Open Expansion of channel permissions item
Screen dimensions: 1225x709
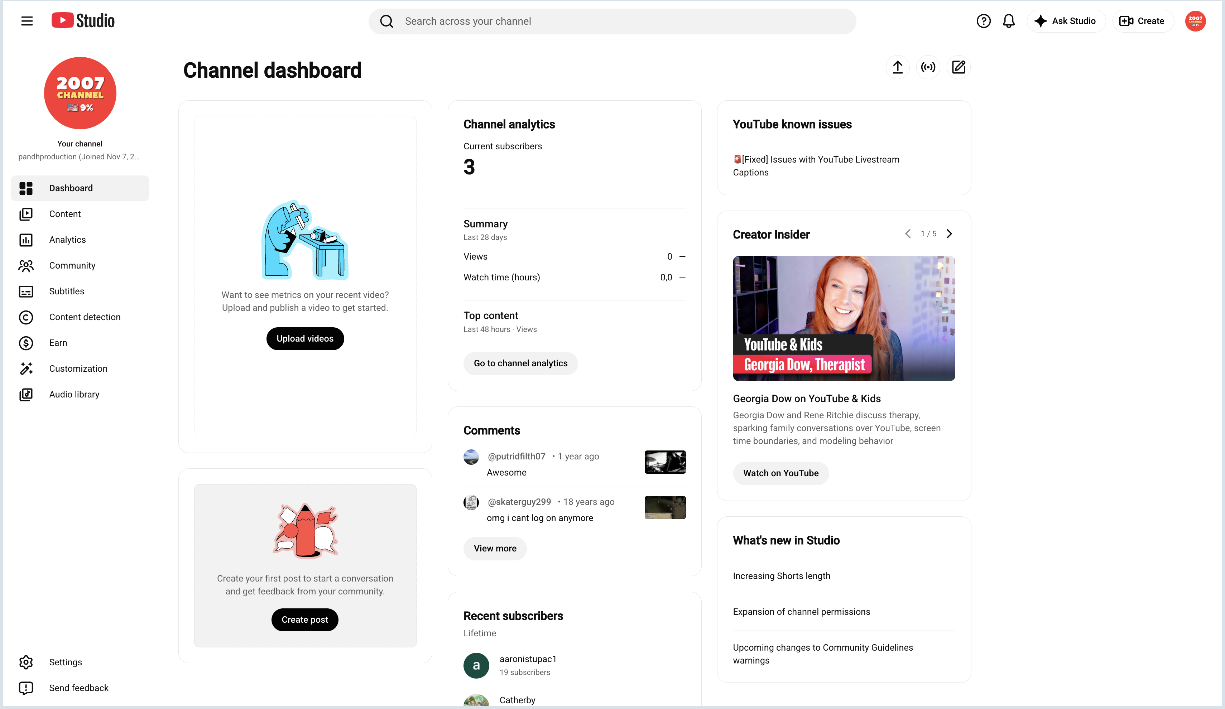[x=802, y=612]
